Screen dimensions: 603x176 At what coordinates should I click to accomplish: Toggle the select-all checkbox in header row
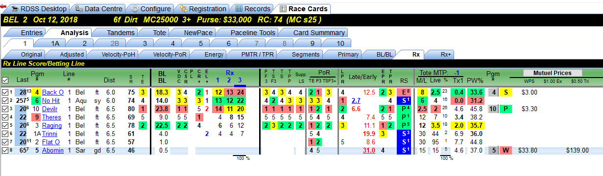click(5, 80)
